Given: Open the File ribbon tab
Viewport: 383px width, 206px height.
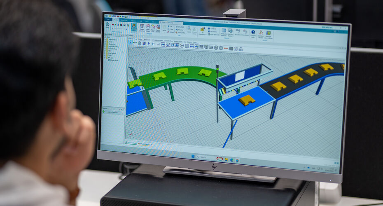Looking at the screenshot, I should click(108, 19).
